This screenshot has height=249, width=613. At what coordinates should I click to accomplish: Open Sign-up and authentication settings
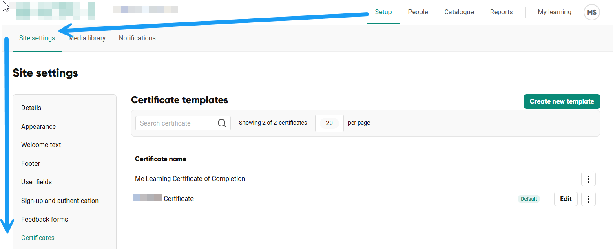(x=60, y=201)
